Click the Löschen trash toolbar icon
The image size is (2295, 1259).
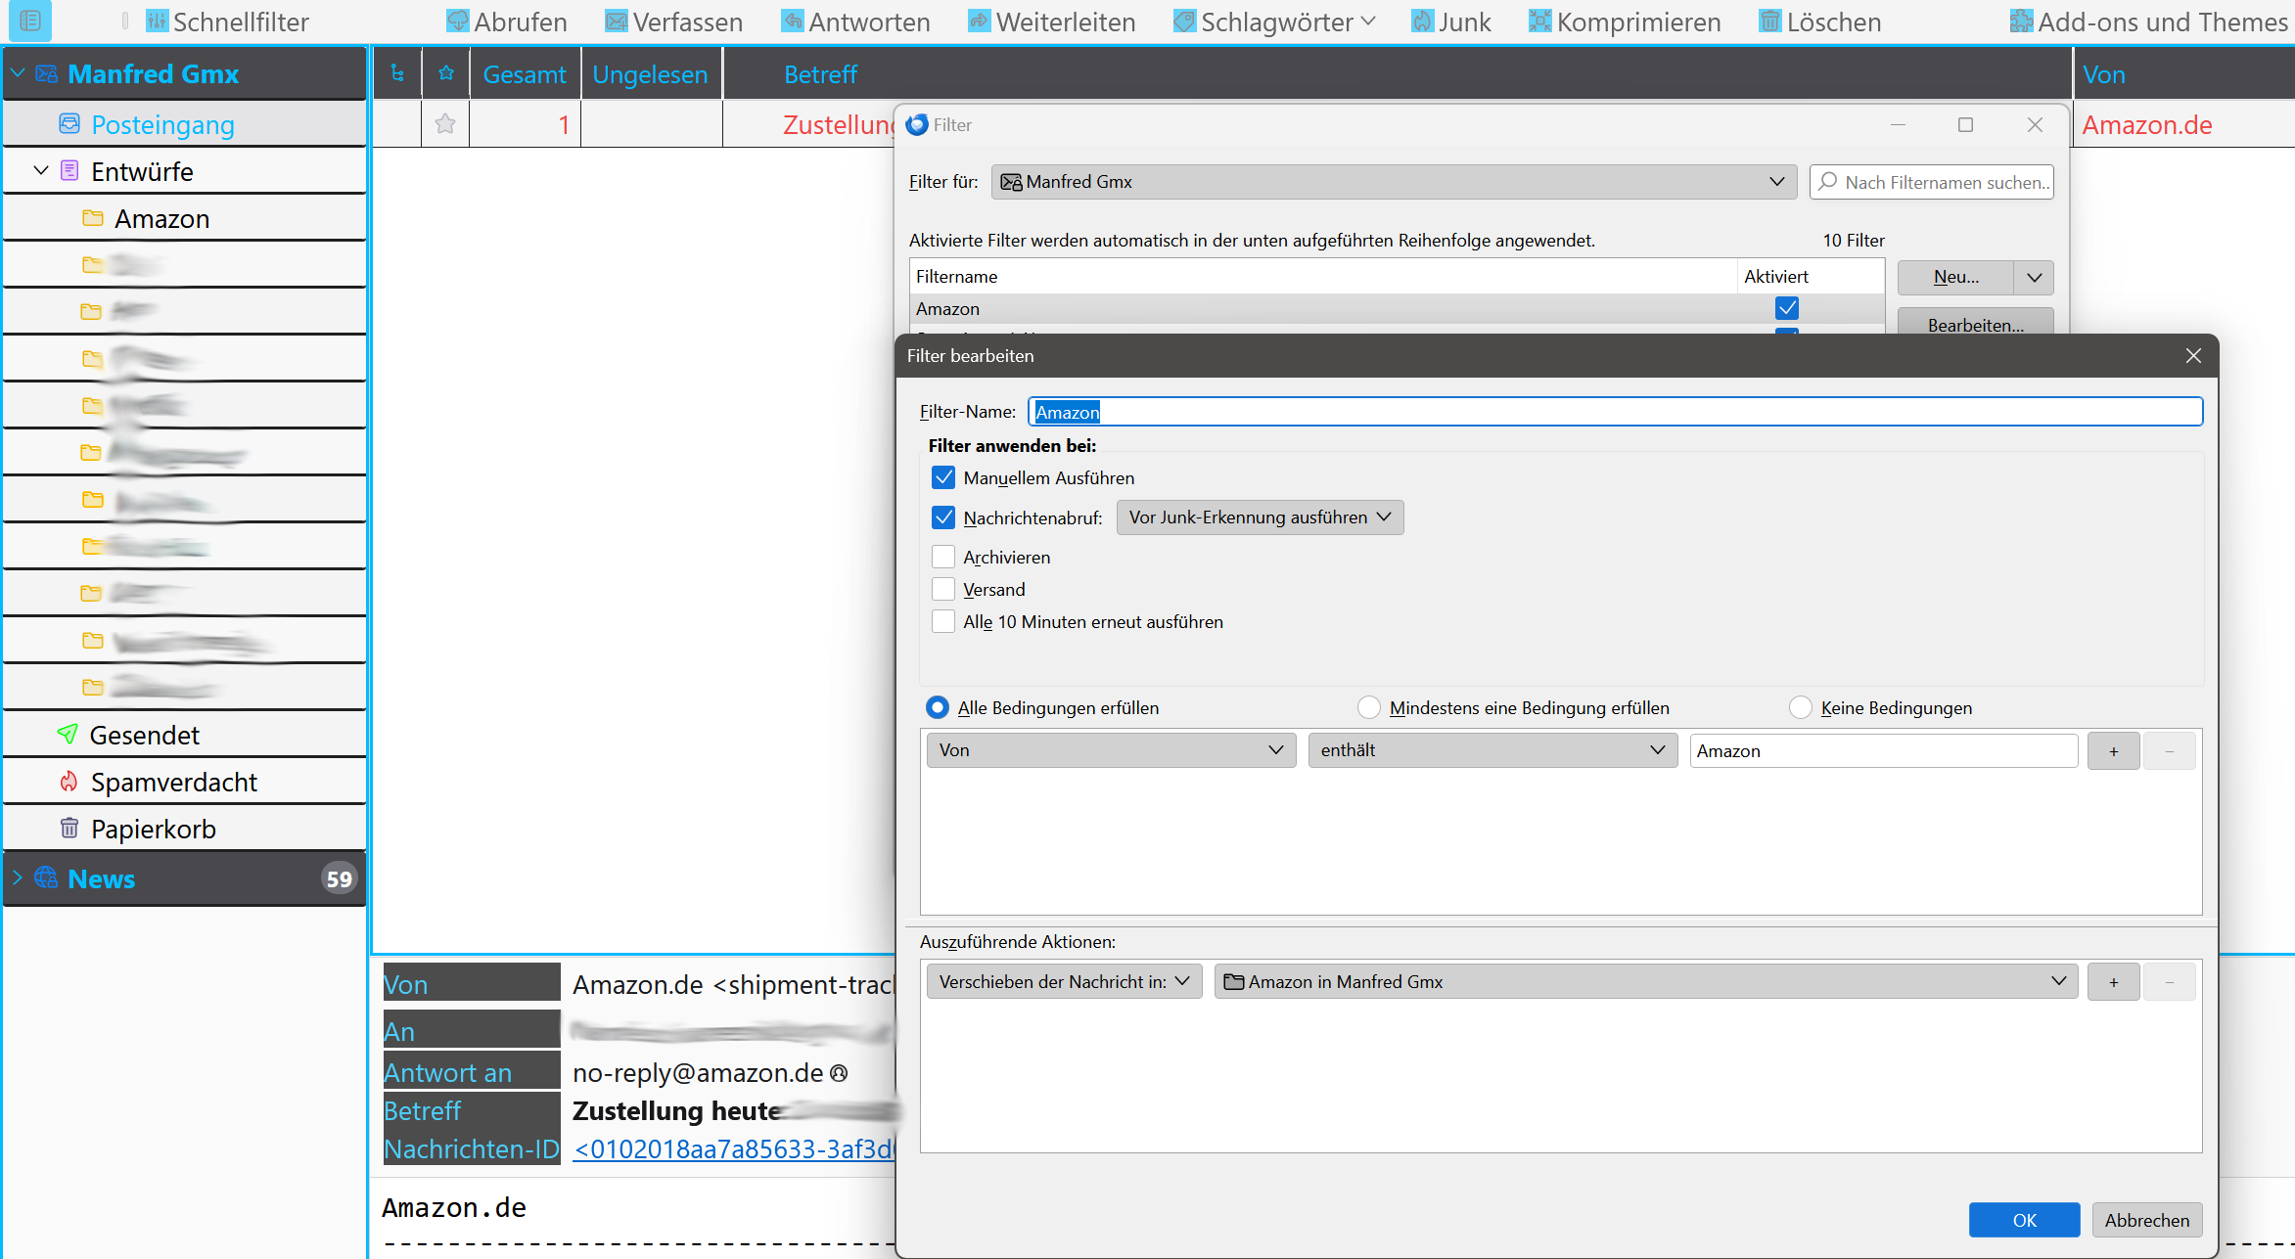[x=1769, y=22]
